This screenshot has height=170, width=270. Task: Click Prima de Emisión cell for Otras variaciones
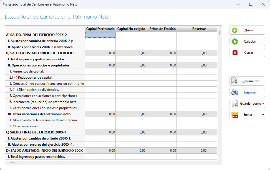(x=161, y=126)
